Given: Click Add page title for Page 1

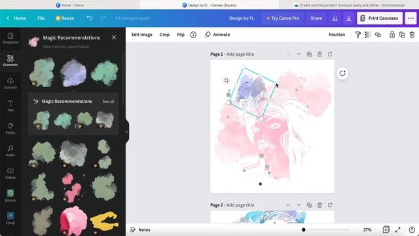Looking at the screenshot, I should click(240, 54).
